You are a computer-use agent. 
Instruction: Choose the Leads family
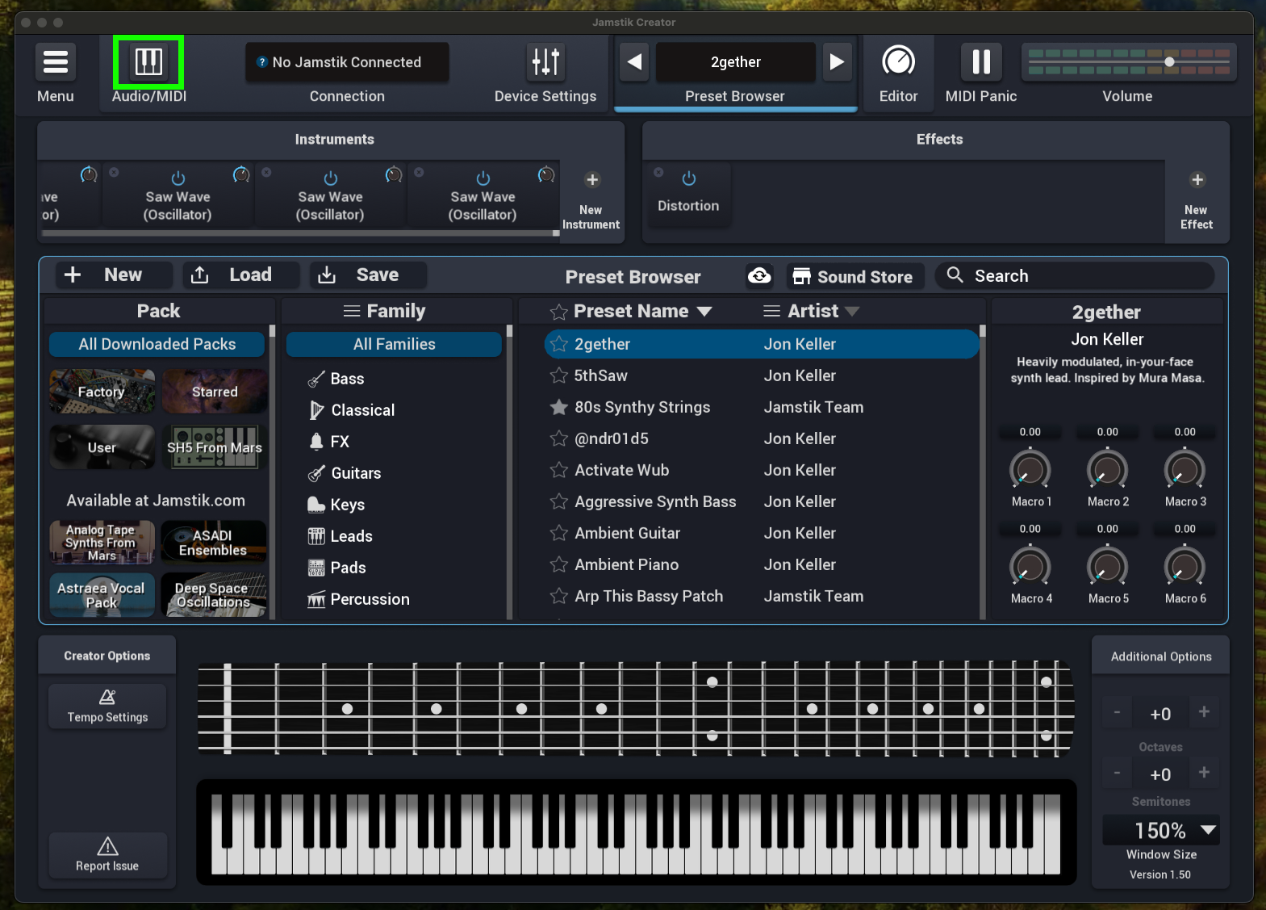351,536
